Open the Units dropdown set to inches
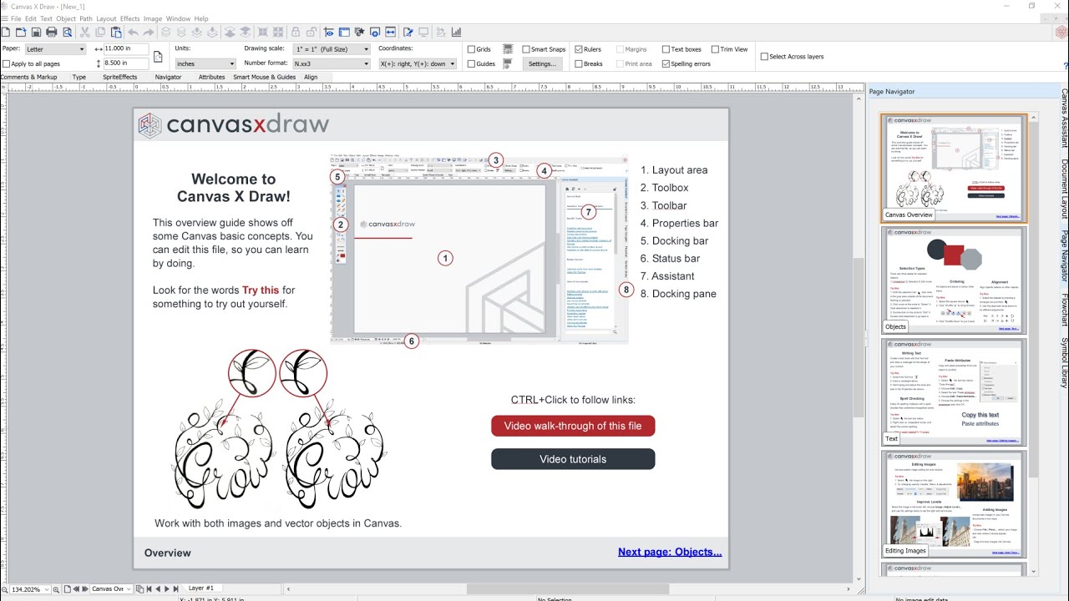Viewport: 1069px width, 601px height. tap(204, 63)
